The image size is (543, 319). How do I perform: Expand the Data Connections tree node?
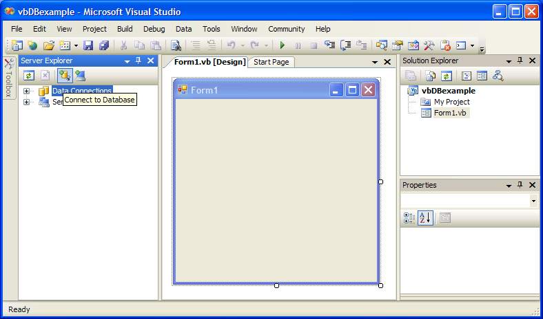tap(27, 91)
